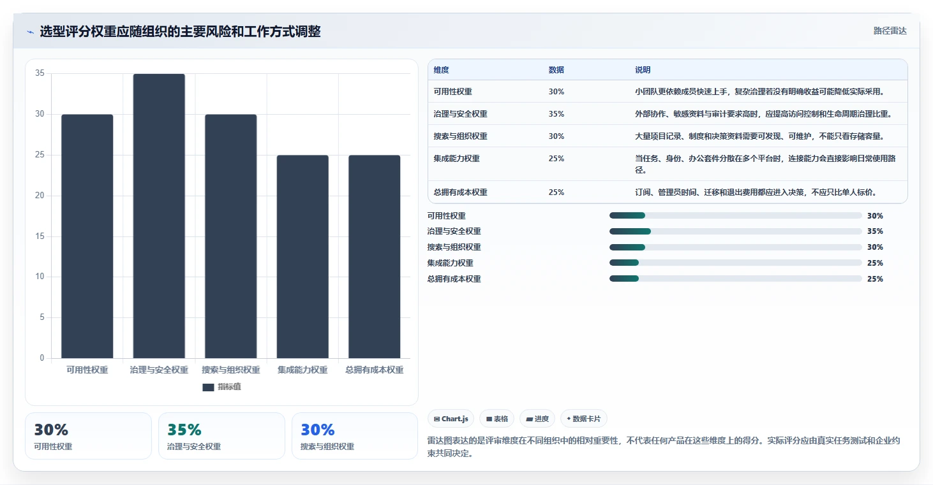The height and width of the screenshot is (485, 933).
Task: Click the 表格 tag chip
Action: coord(497,419)
